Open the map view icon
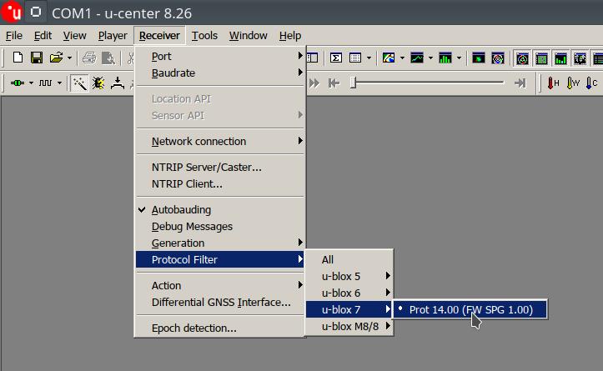 coord(389,58)
